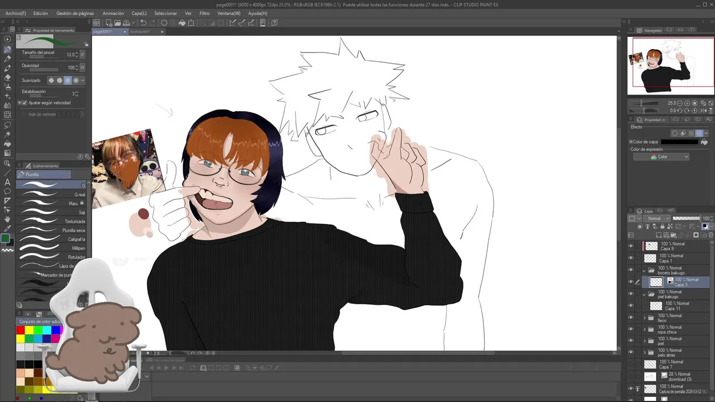Hide the Capa 9 layer
Viewport: 715px width, 402px height.
(631, 246)
